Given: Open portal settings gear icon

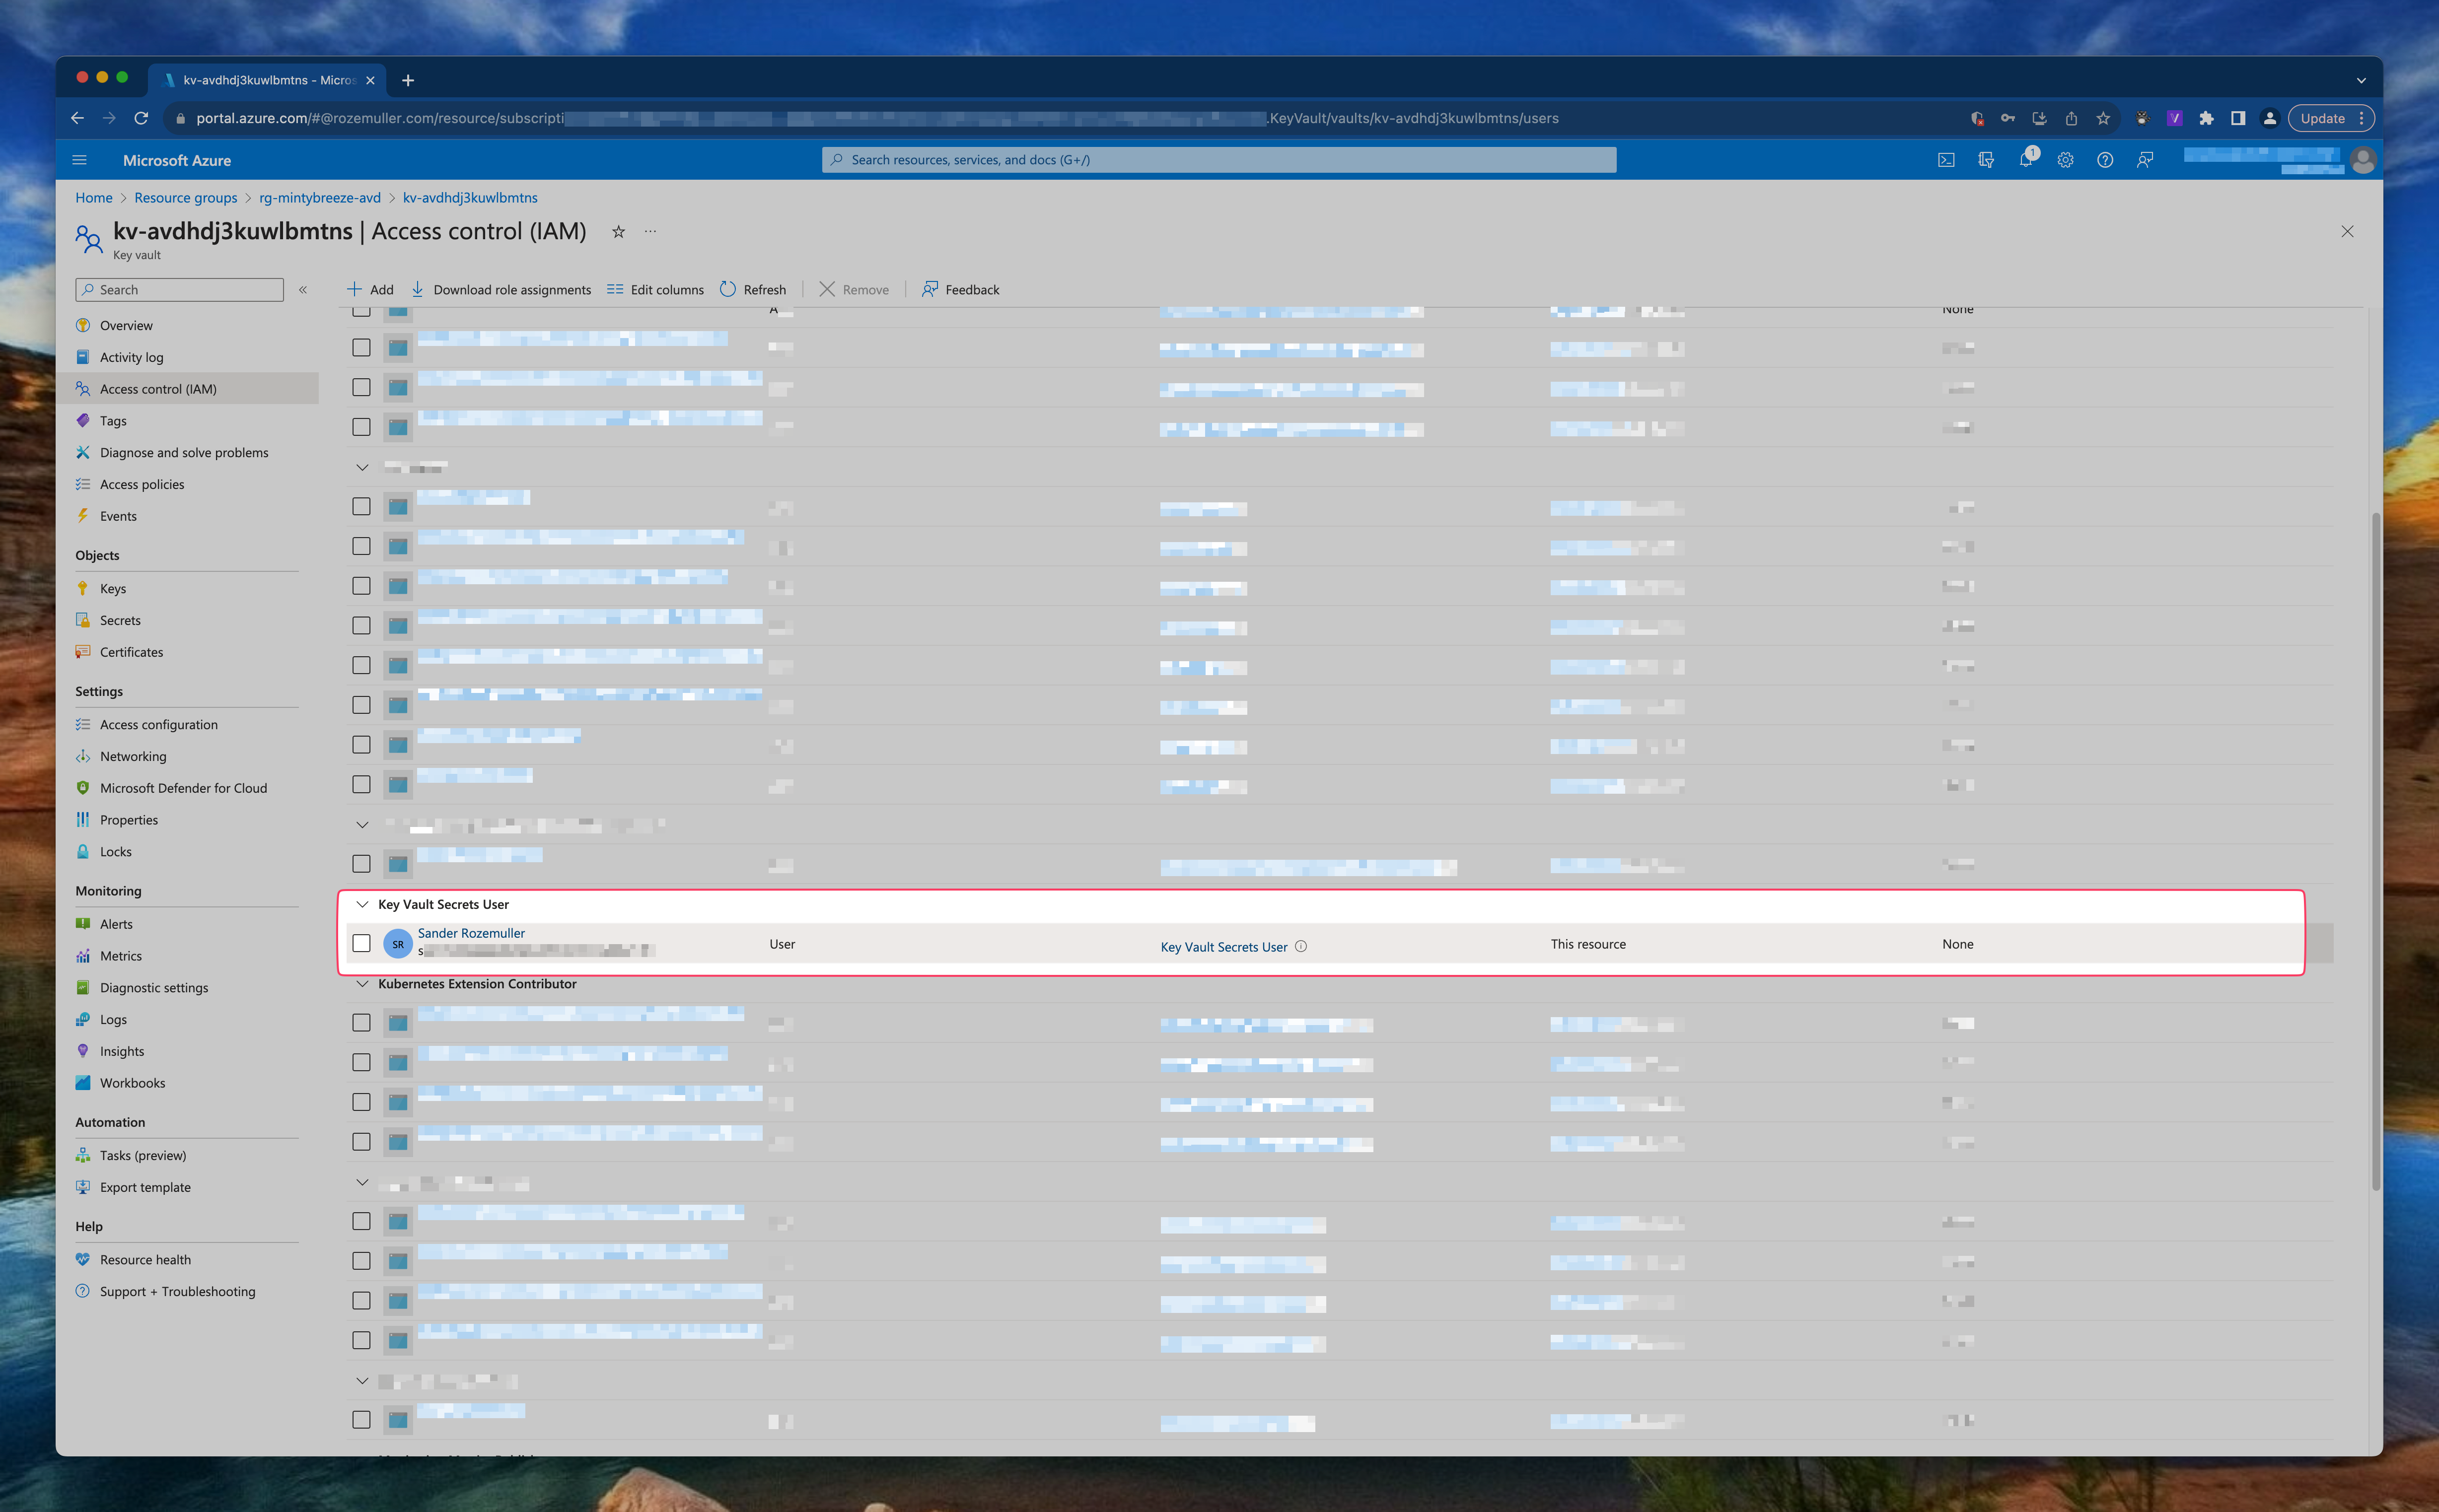Looking at the screenshot, I should click(x=2065, y=160).
